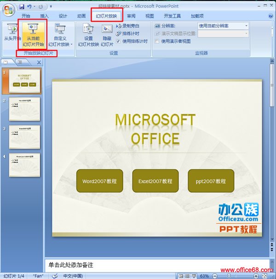Select slide 4 thumbnail

[24, 165]
